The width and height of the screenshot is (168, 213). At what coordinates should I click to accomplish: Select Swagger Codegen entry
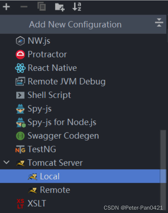63,136
